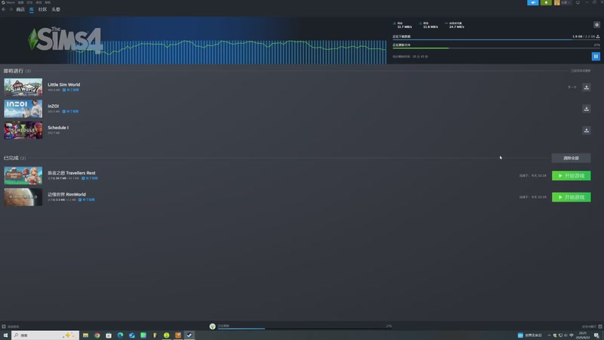
Task: Toggle auto-updates enabled checkbox
Action: (x=581, y=71)
